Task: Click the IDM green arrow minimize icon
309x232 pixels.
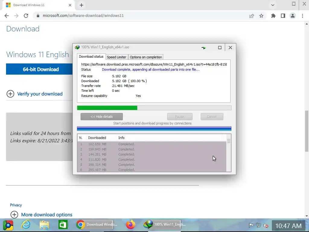Action: point(204,47)
